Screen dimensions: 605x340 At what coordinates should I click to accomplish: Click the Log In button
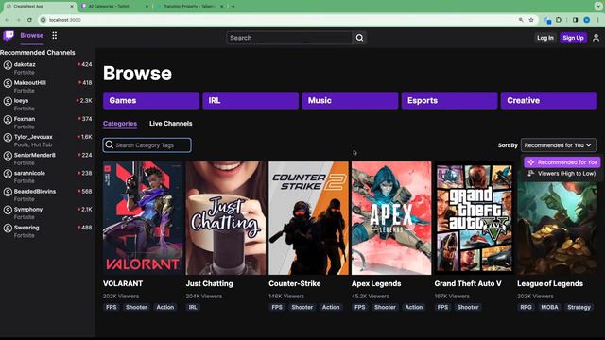[x=545, y=38]
